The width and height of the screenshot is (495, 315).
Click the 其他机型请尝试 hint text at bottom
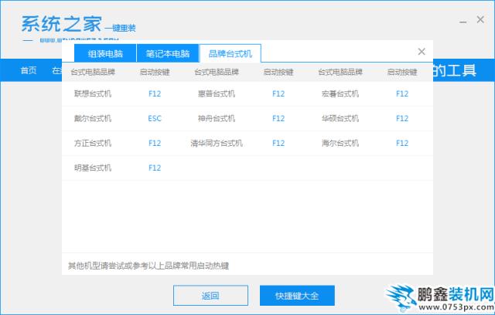click(148, 266)
